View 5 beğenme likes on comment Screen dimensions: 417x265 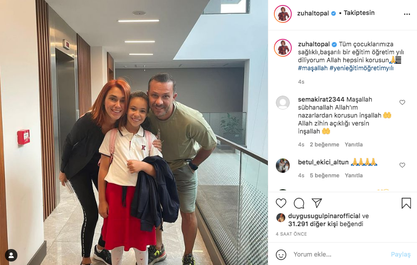pos(325,175)
